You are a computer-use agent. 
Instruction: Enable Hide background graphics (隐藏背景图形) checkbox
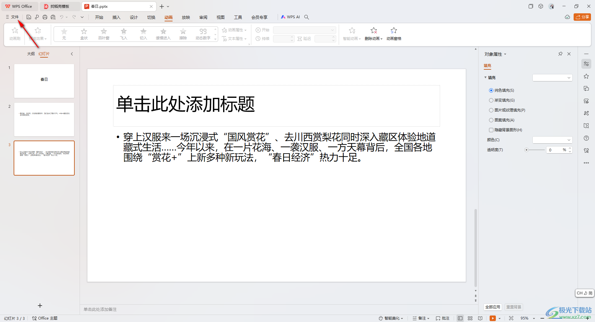(491, 130)
